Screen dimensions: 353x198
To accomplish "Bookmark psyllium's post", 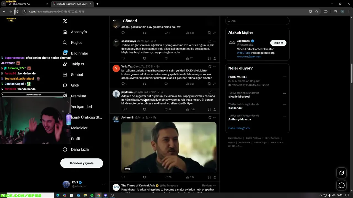I will pos(209,109).
